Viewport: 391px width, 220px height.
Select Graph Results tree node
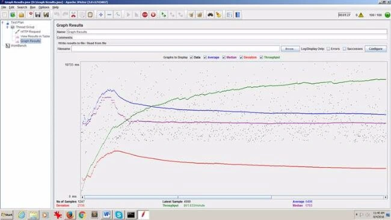click(x=30, y=41)
